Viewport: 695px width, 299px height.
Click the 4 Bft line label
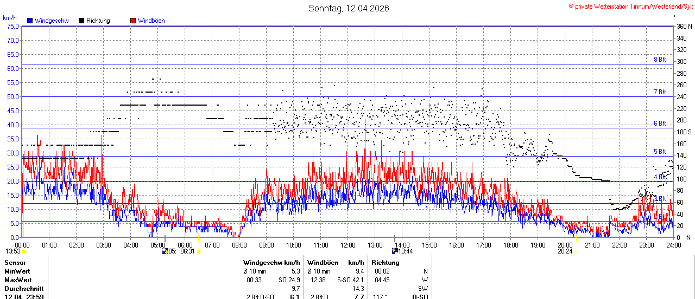pos(660,177)
